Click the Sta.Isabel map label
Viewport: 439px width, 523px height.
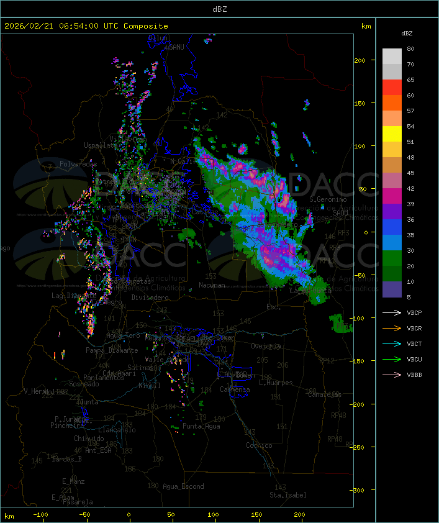click(x=288, y=495)
